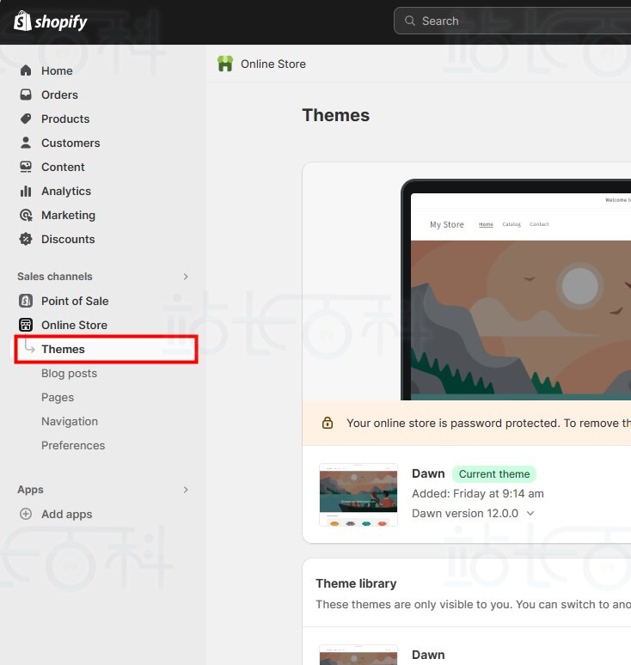
Task: Open Home in the sidebar
Action: [x=57, y=70]
